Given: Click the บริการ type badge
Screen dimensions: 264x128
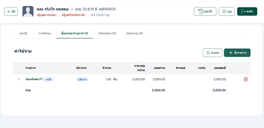Looking at the screenshot, I should [x=82, y=79].
